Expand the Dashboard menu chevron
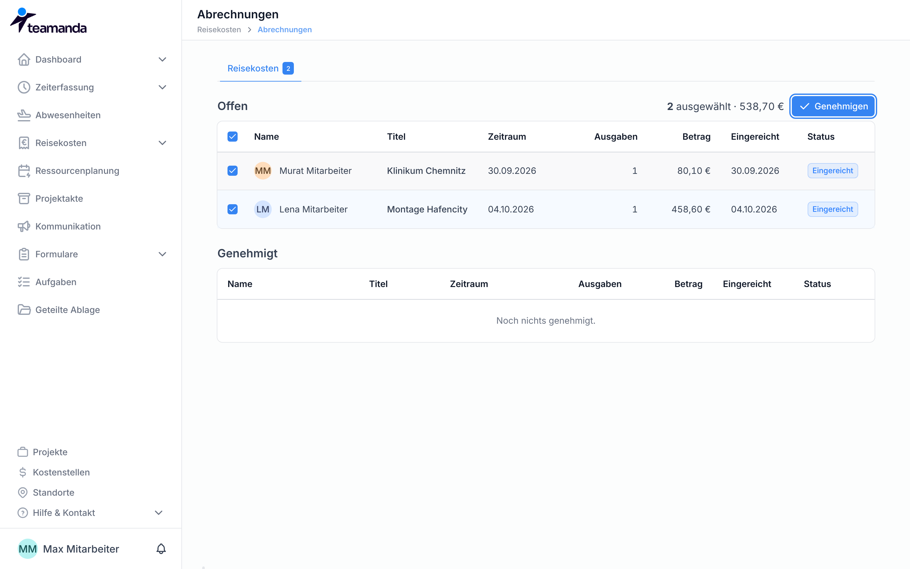 (162, 59)
